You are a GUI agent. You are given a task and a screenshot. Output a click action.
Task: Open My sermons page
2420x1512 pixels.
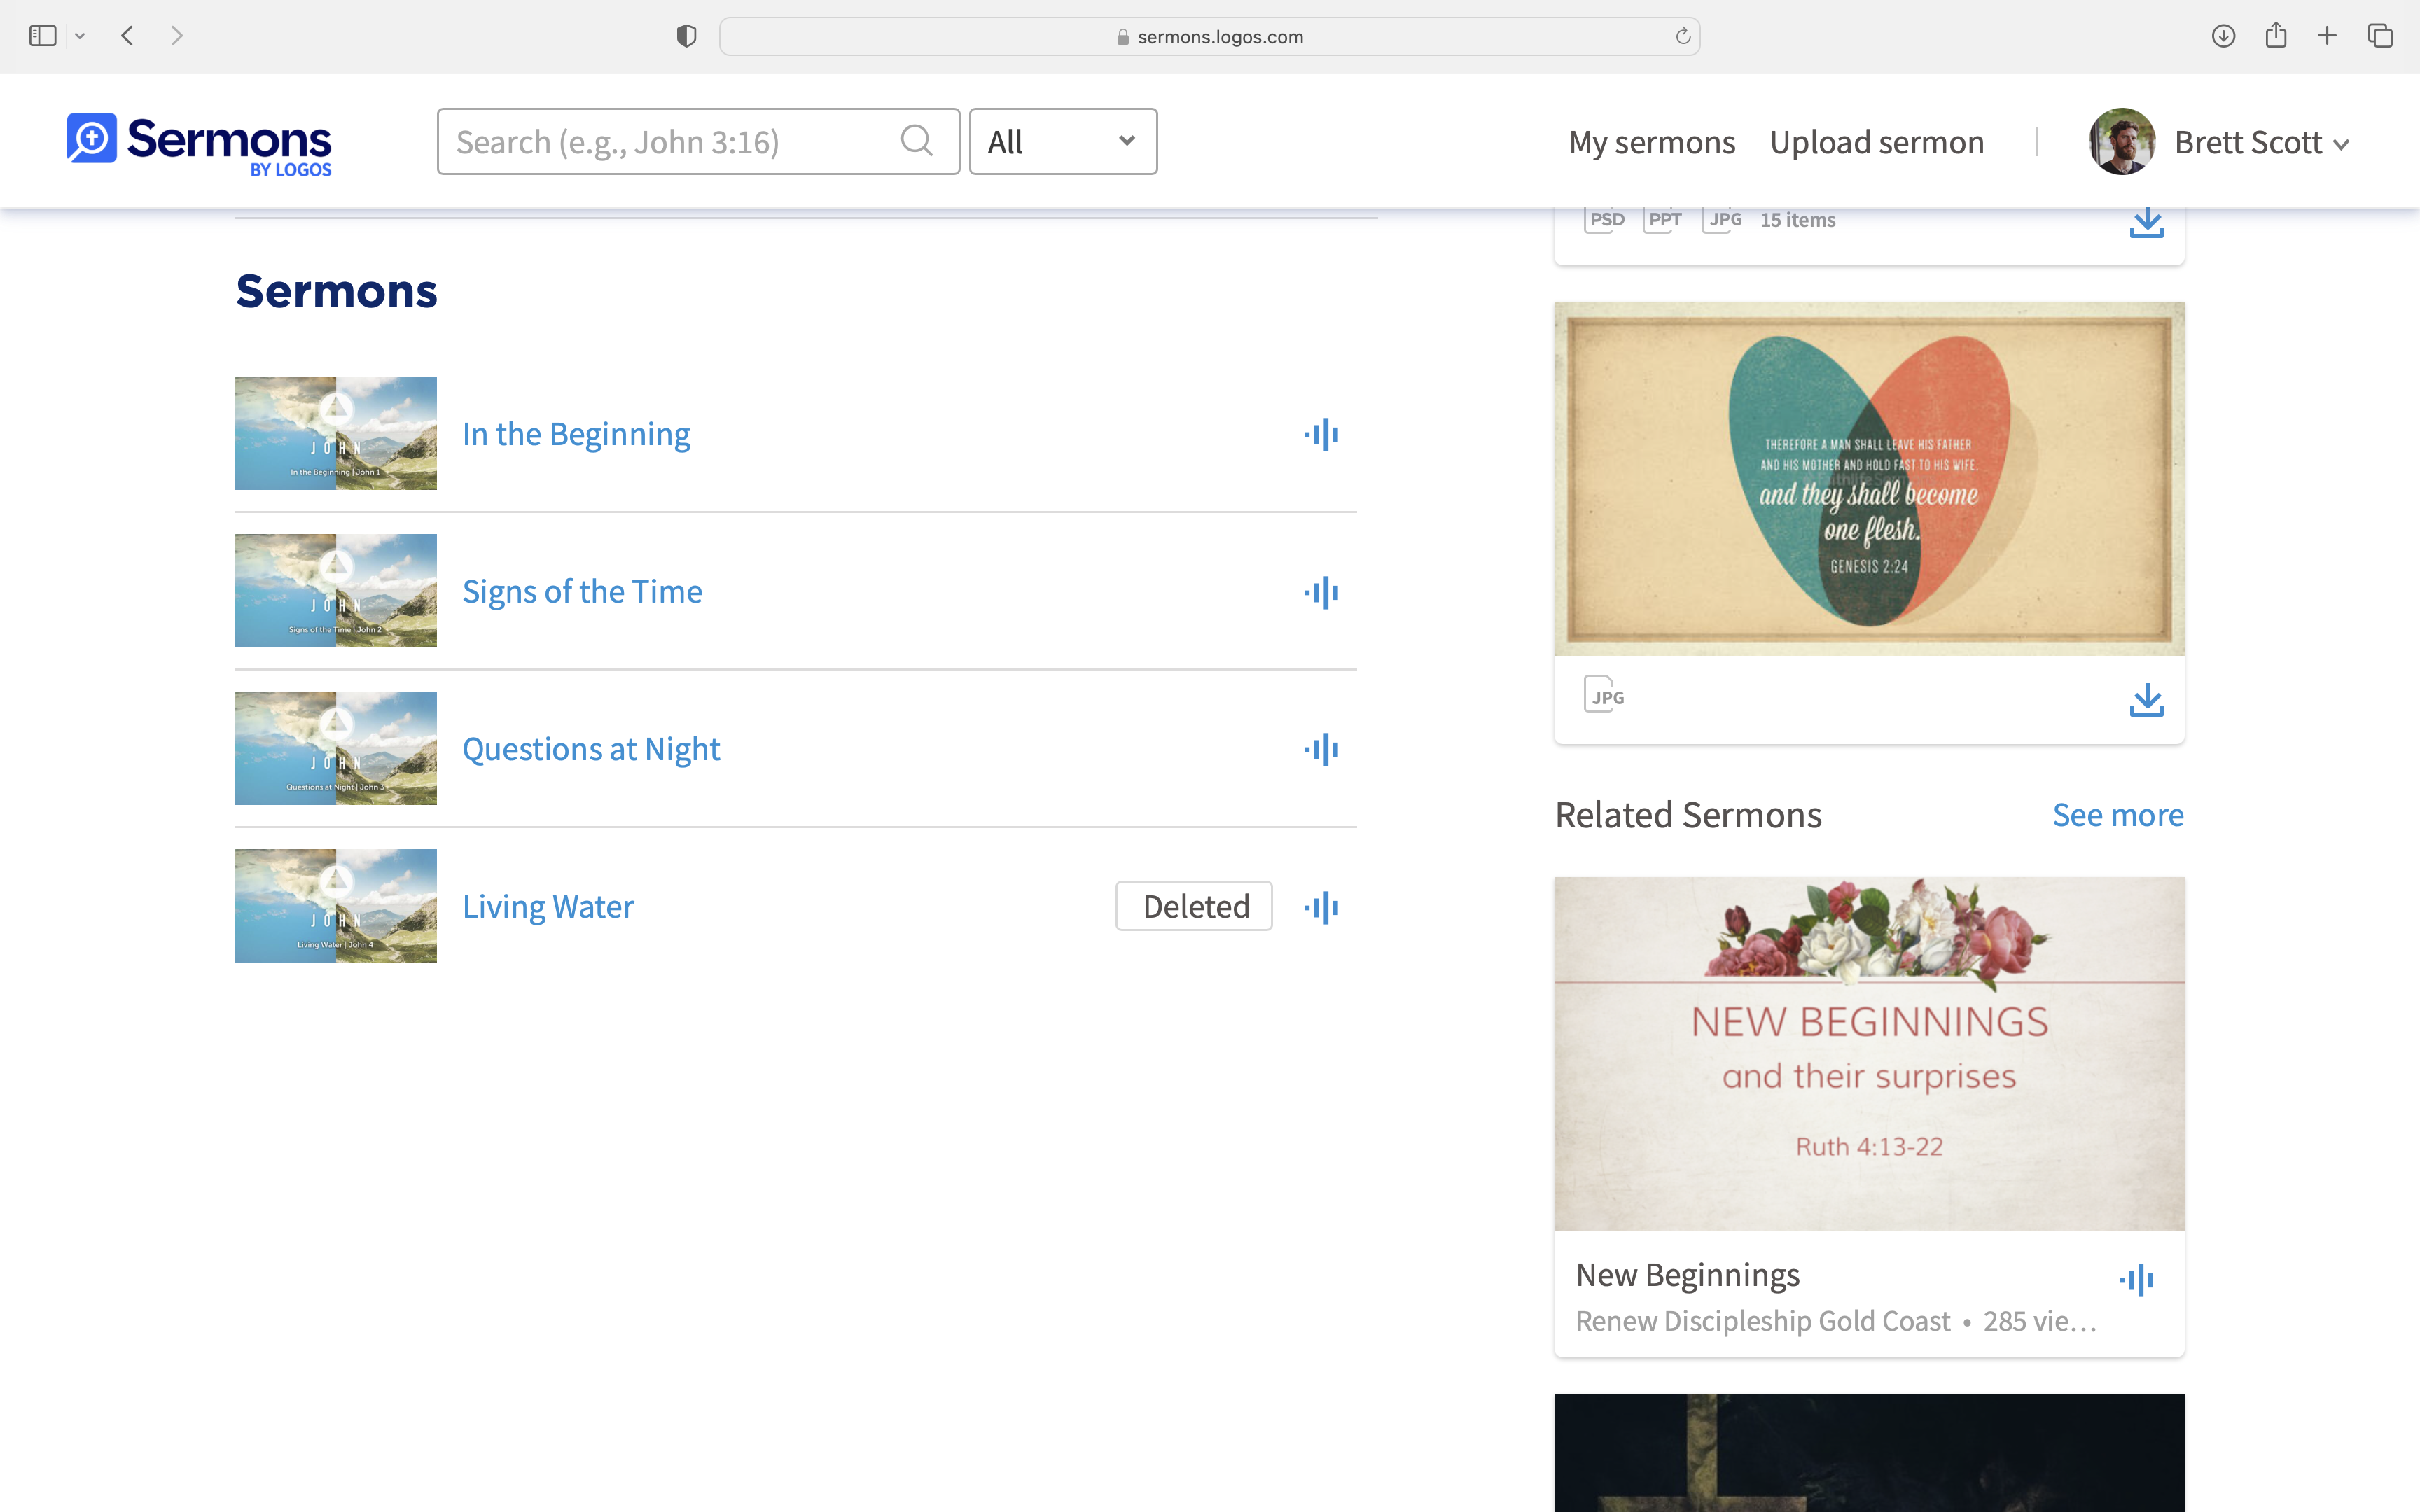[1652, 142]
